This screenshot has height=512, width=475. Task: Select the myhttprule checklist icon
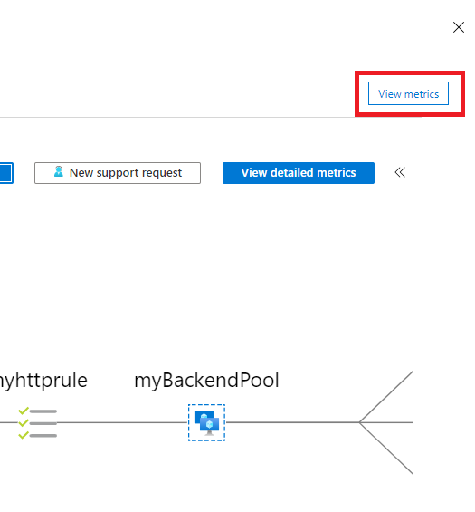[x=37, y=423]
